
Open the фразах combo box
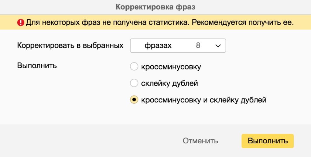pyautogui.click(x=178, y=46)
